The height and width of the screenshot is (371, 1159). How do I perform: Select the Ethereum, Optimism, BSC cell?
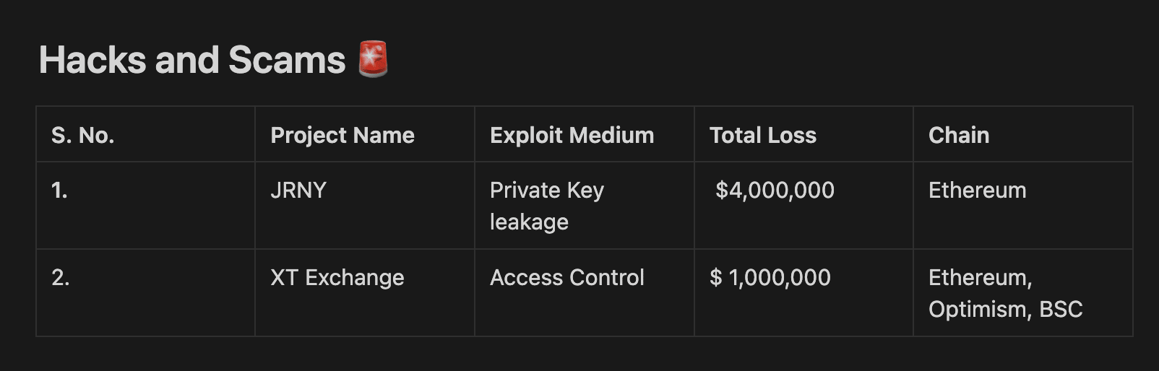coord(1023,293)
